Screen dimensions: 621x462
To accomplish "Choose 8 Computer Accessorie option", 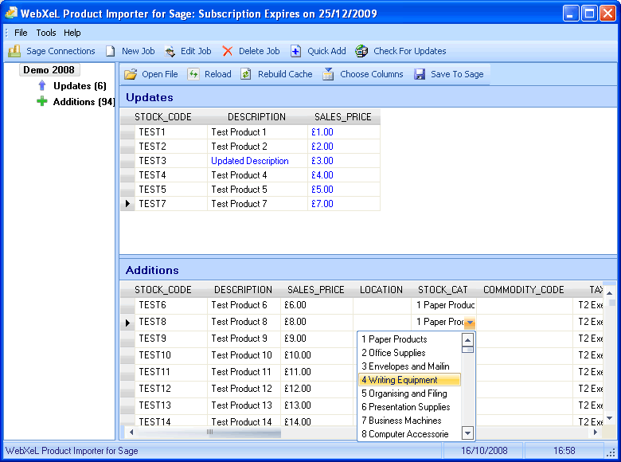I will tap(410, 434).
